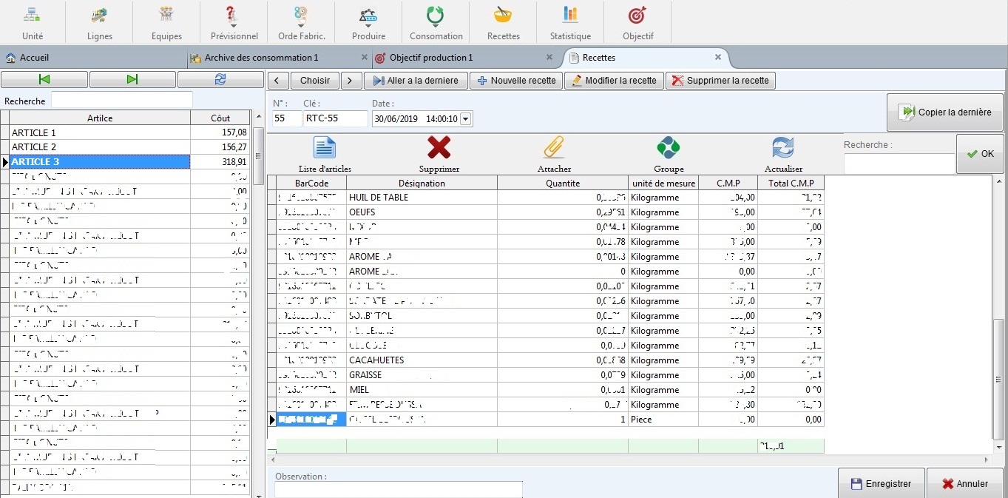Click the Observation text field
Viewport: 1008px width, 498px height.
click(398, 489)
